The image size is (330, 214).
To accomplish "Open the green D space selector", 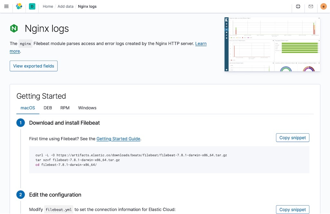I will click(32, 6).
